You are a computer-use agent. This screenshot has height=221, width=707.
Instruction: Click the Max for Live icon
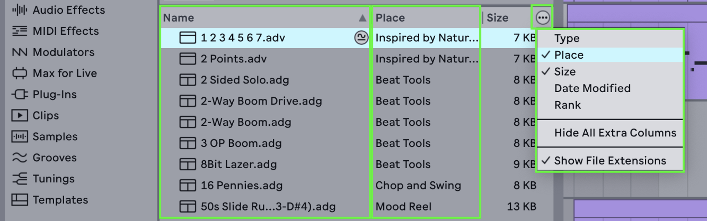click(20, 73)
